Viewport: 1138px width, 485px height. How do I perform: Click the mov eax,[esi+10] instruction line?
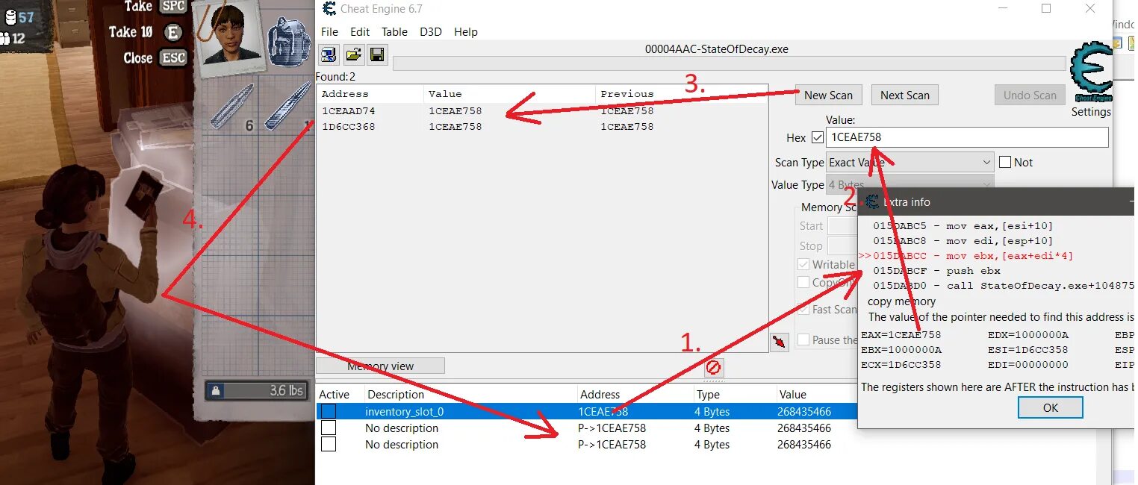coord(963,226)
